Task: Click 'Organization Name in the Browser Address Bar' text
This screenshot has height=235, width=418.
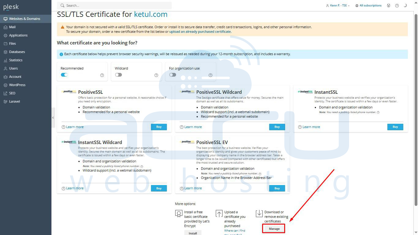Action: click(236, 178)
